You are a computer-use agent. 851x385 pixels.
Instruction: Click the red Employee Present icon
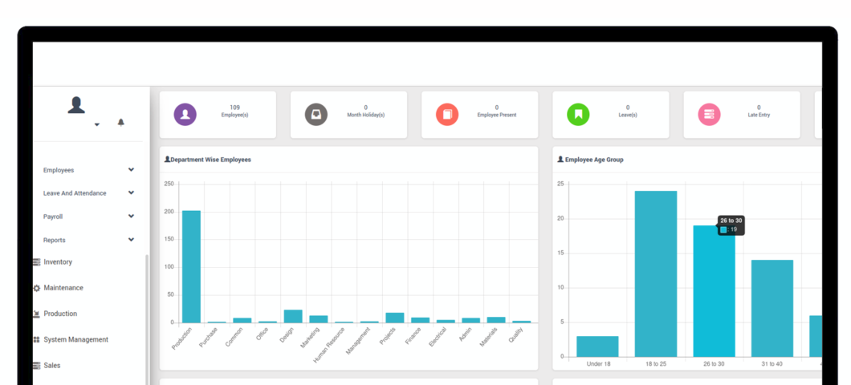pos(447,115)
